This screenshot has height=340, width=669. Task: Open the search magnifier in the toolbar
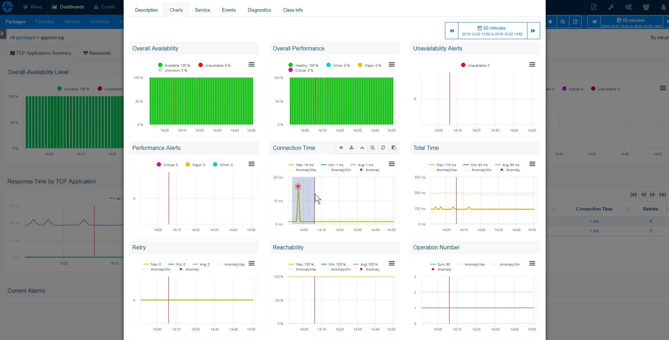pyautogui.click(x=563, y=22)
